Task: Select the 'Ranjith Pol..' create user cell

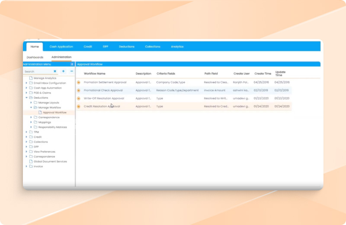Action: pos(241,82)
